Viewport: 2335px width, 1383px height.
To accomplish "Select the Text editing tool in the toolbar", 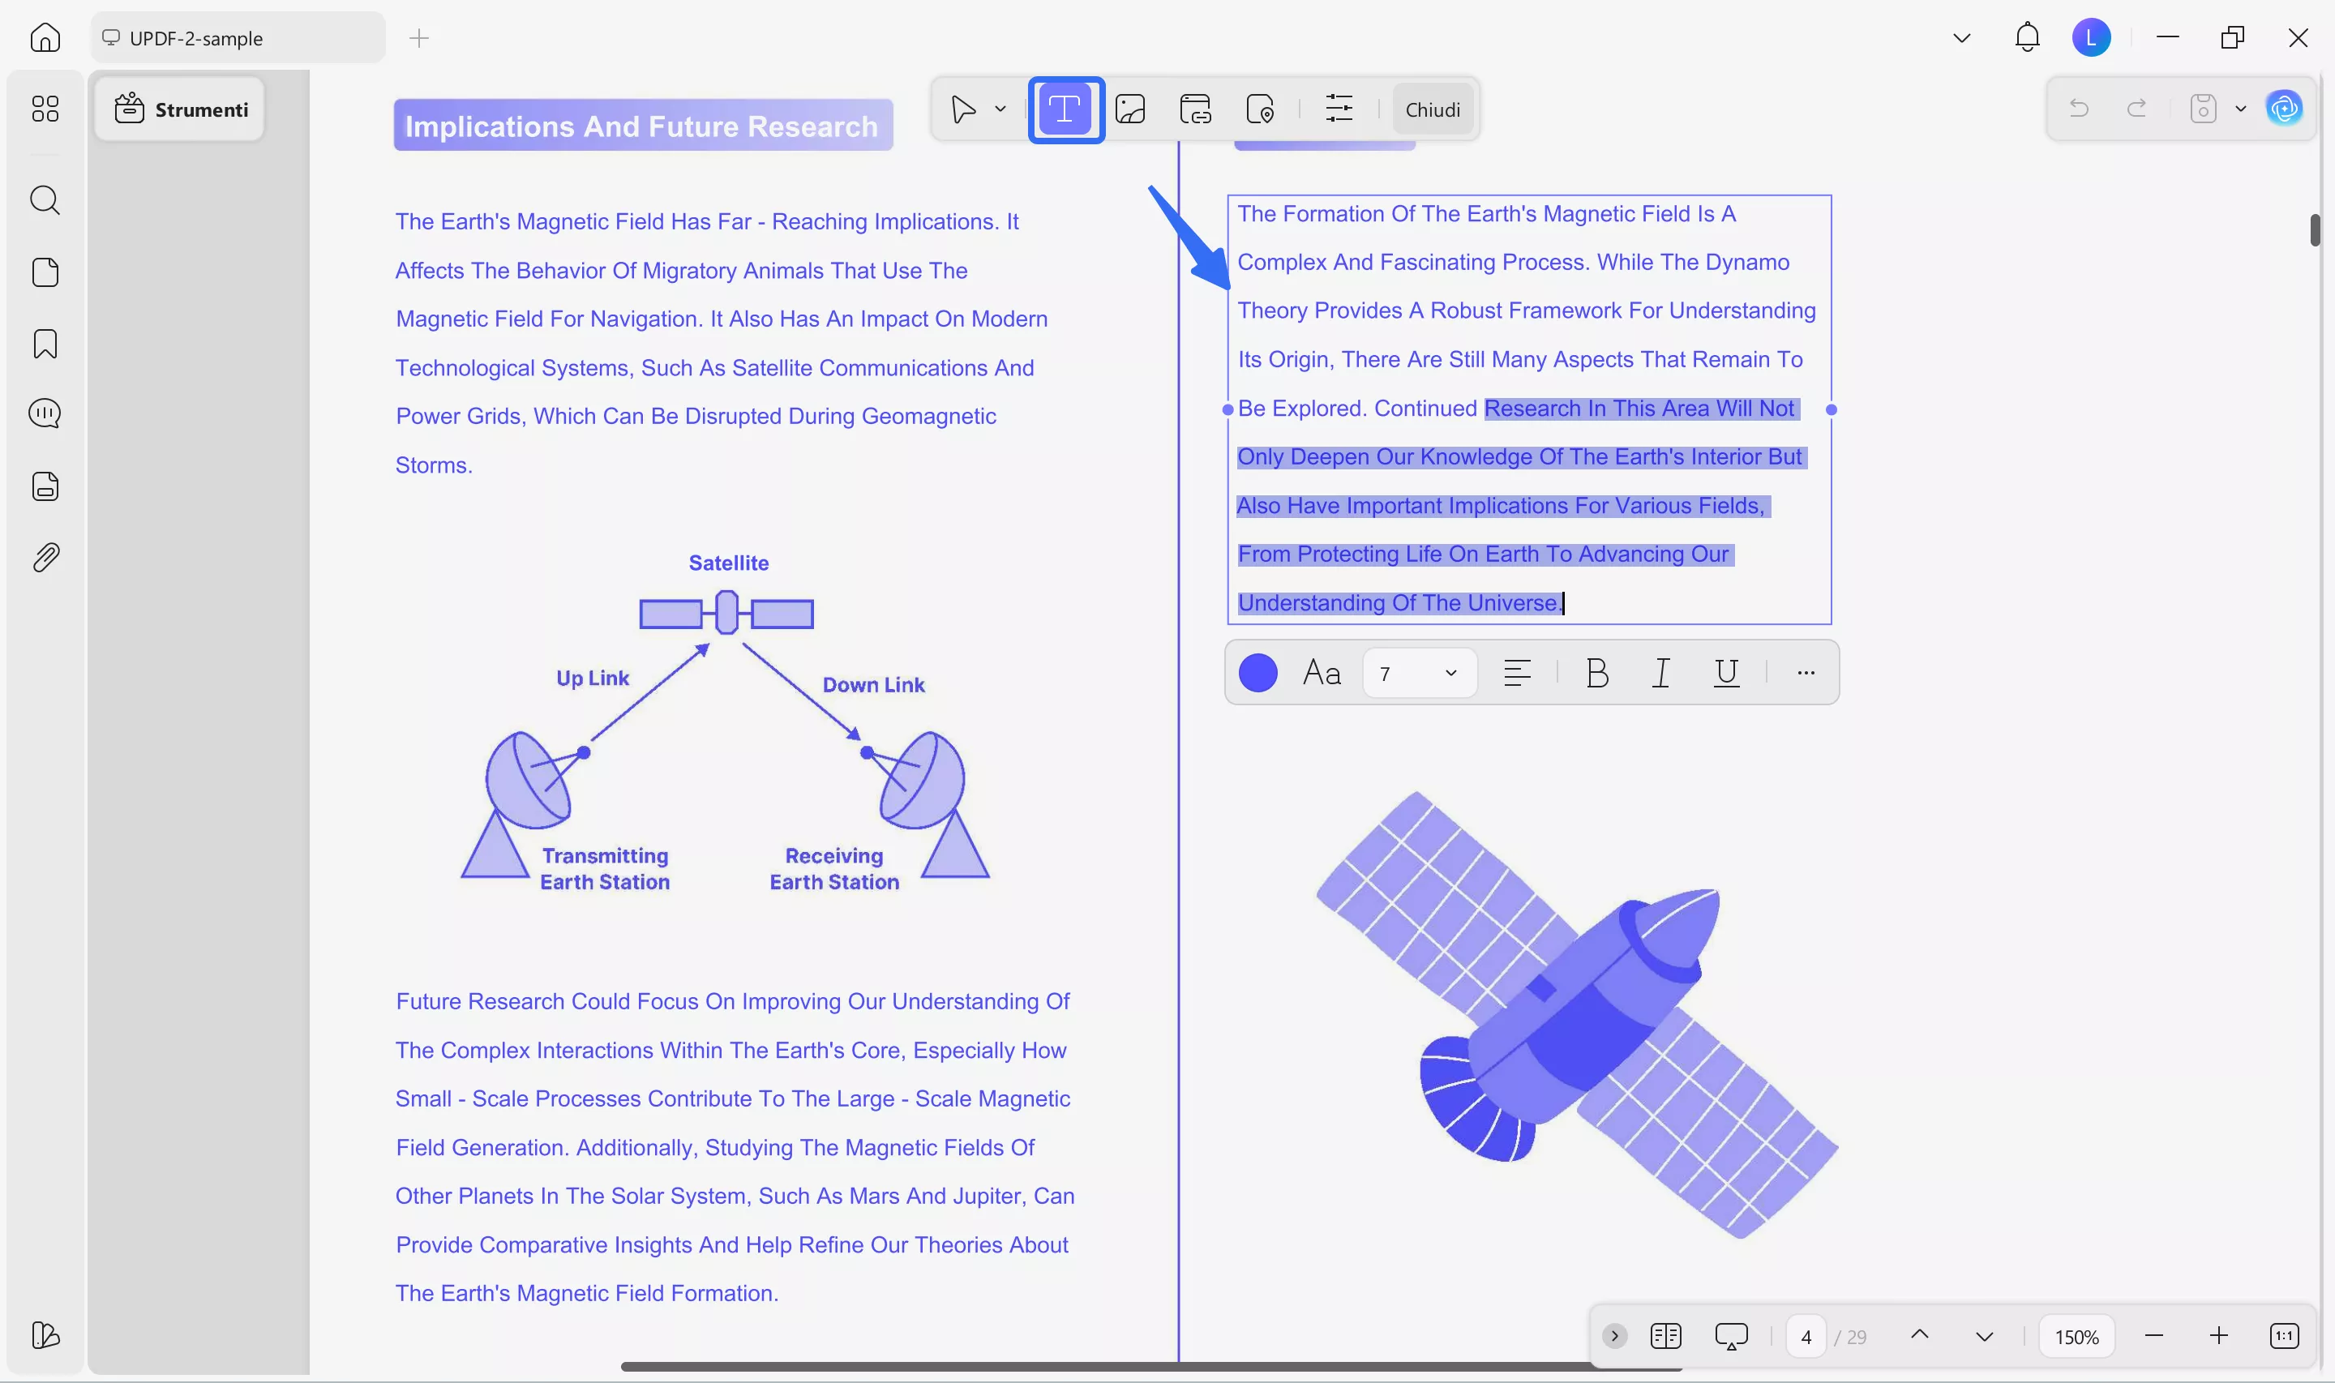I will click(x=1065, y=109).
